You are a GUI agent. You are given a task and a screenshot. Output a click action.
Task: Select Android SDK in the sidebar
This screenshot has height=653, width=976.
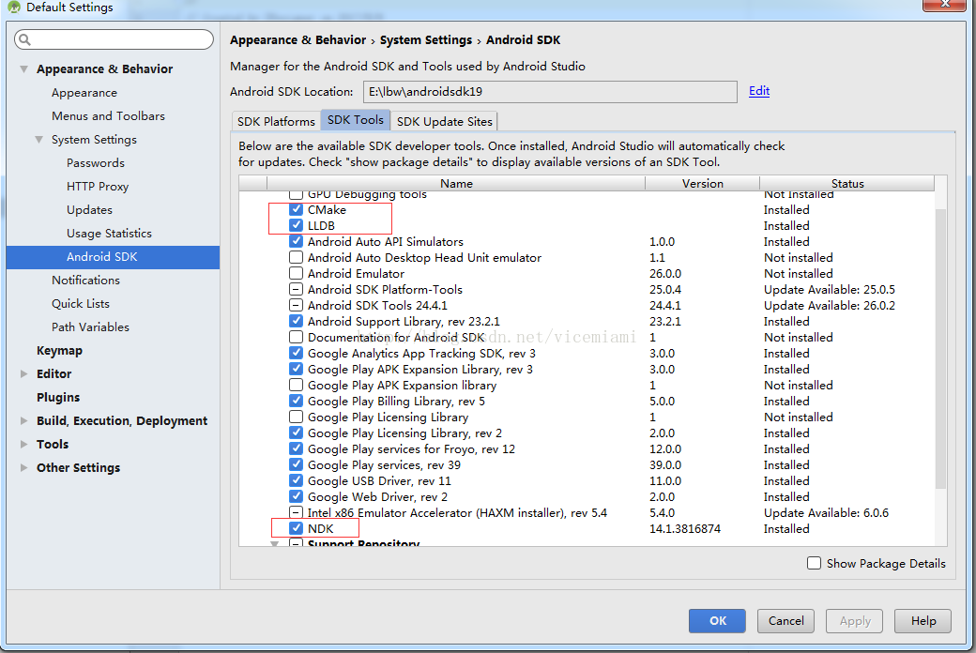tap(113, 257)
